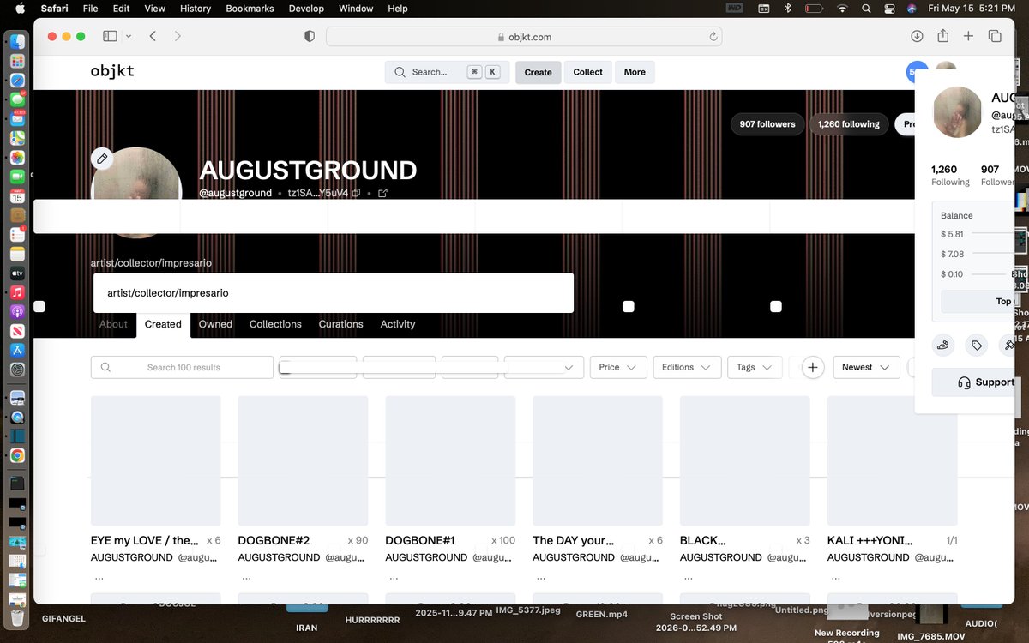
Task: Open the DOGBONE#2 token thumbnail
Action: pos(303,460)
